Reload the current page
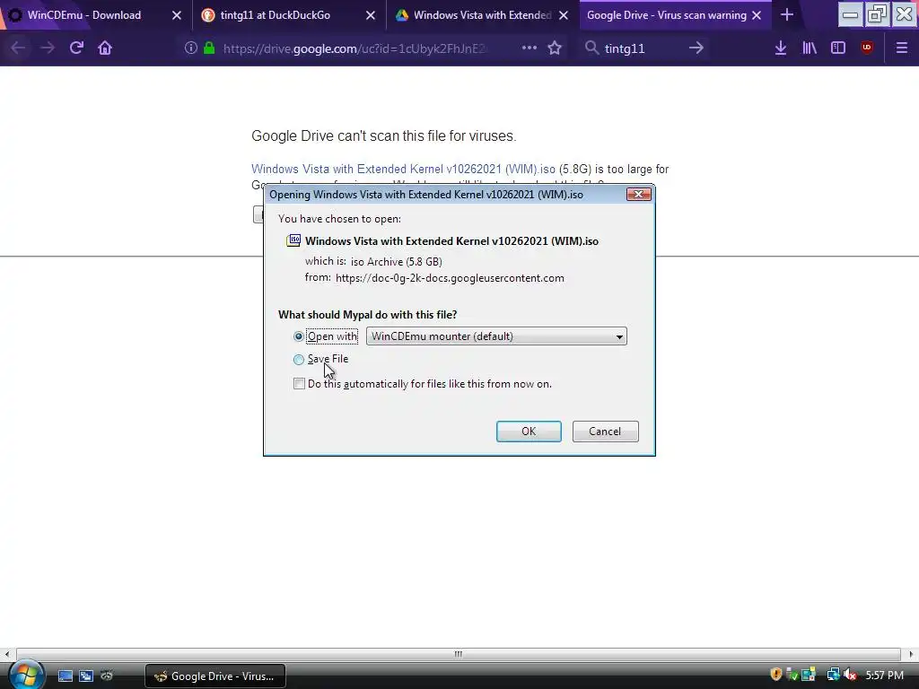Viewport: 919px width, 689px height. click(76, 48)
